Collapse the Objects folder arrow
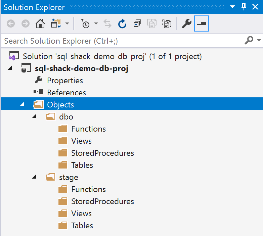263x236 pixels. [x=22, y=104]
